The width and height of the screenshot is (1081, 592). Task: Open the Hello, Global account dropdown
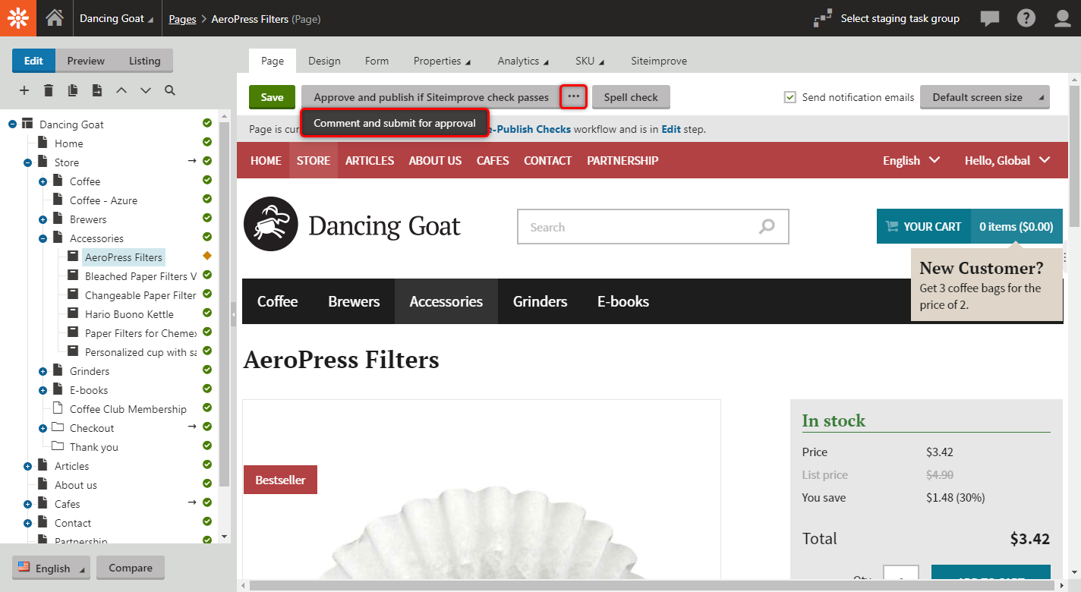(x=1007, y=160)
